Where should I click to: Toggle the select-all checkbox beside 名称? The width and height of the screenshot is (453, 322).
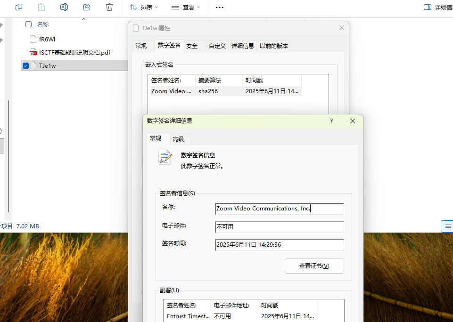(28, 24)
